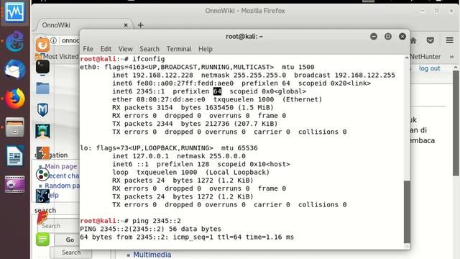Click the Firefox page vertical scrollbar
Screen dimensions: 460x259
click(x=456, y=123)
